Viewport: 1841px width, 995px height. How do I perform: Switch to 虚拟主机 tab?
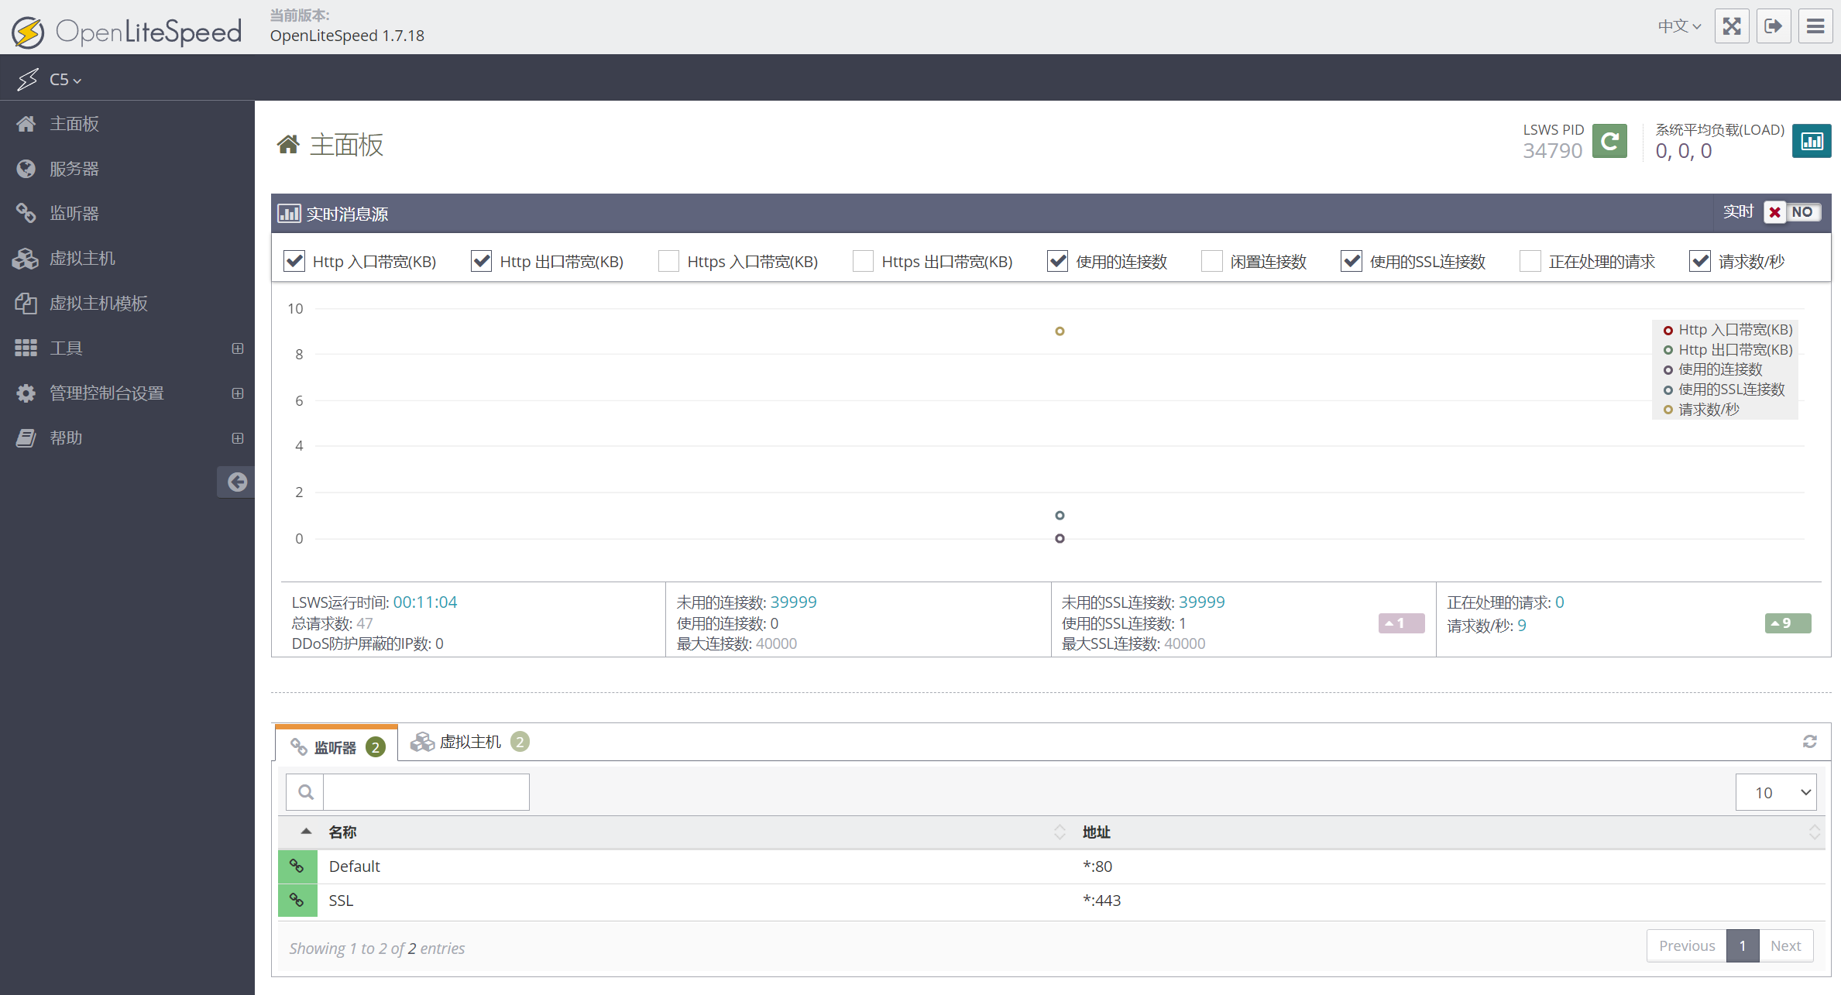471,741
